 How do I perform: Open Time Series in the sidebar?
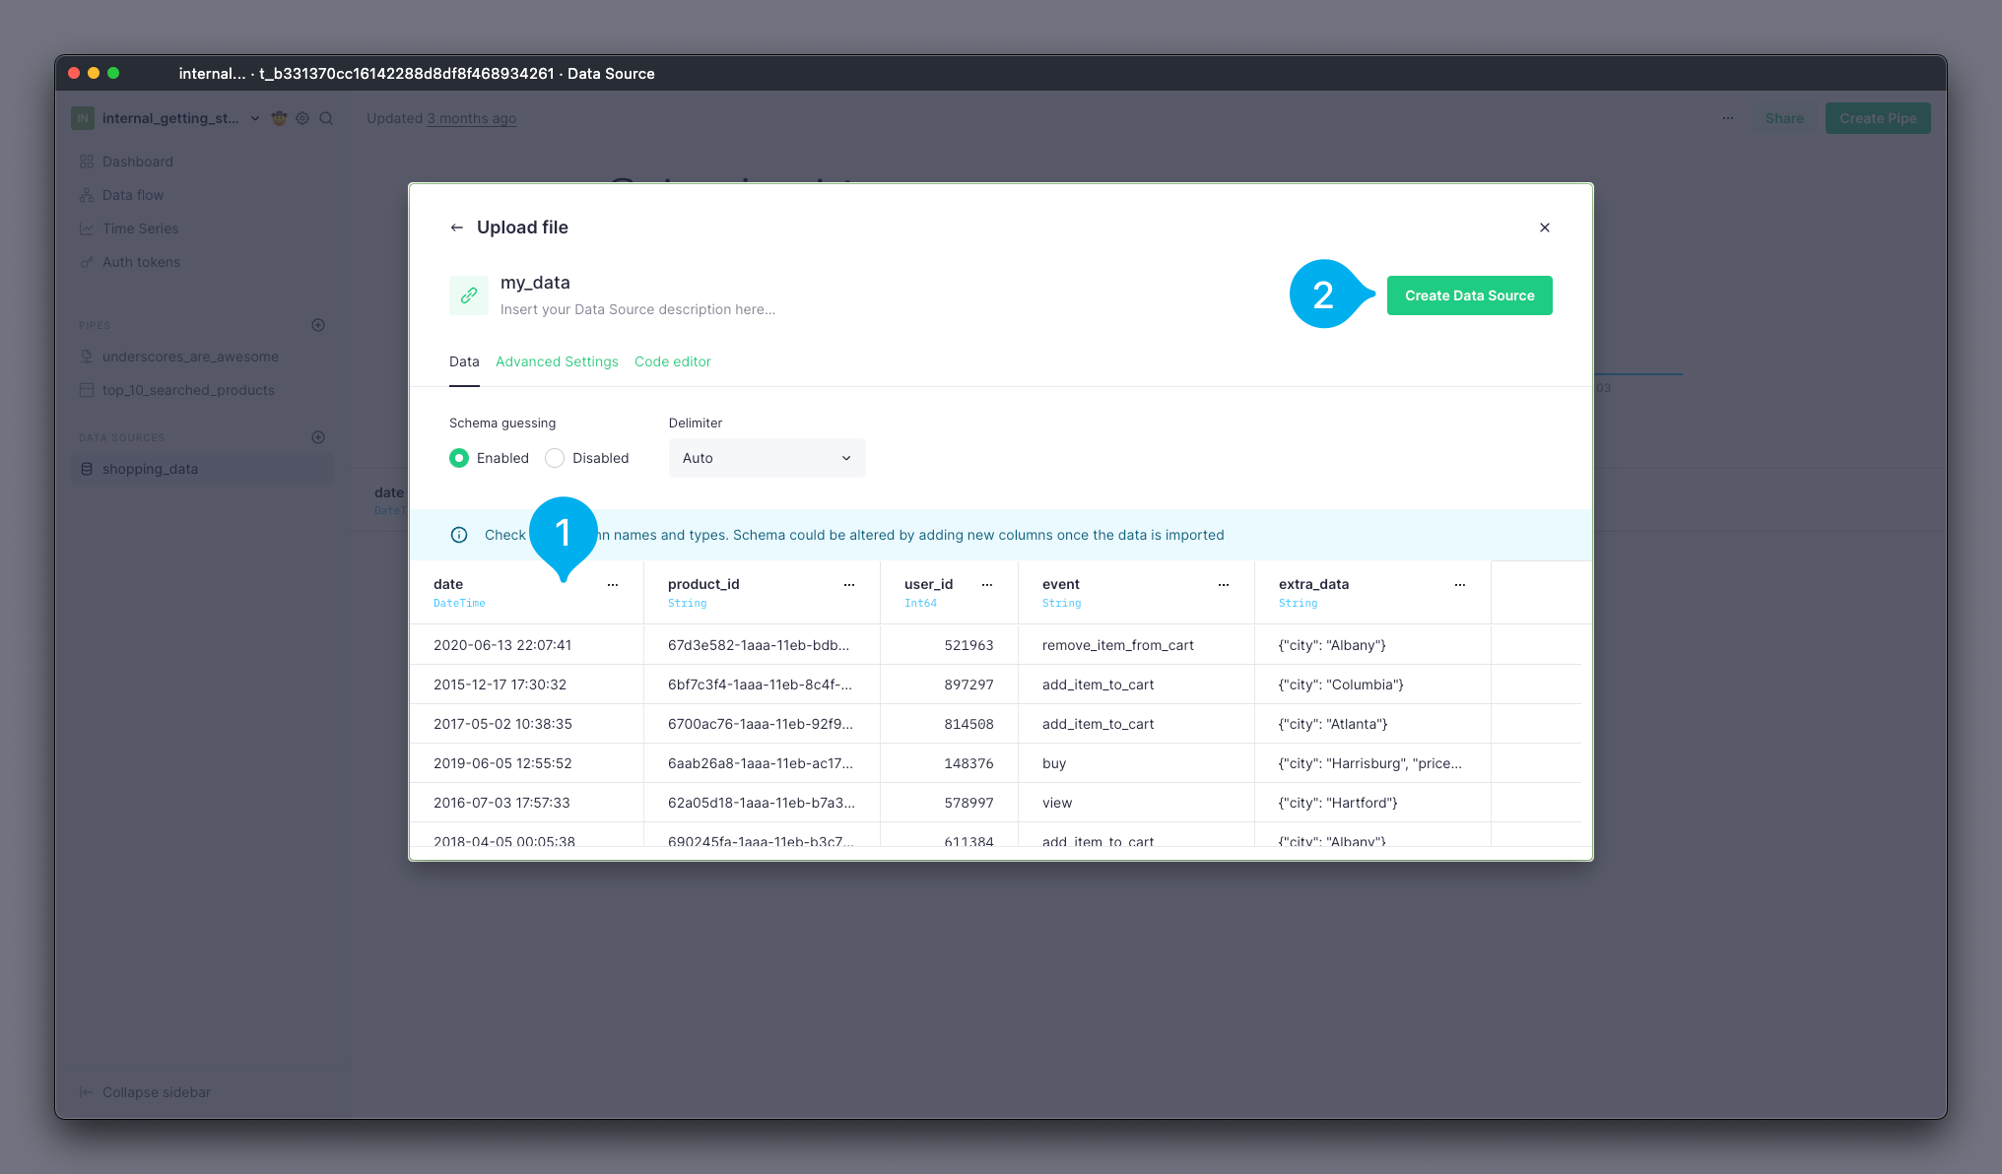(140, 228)
